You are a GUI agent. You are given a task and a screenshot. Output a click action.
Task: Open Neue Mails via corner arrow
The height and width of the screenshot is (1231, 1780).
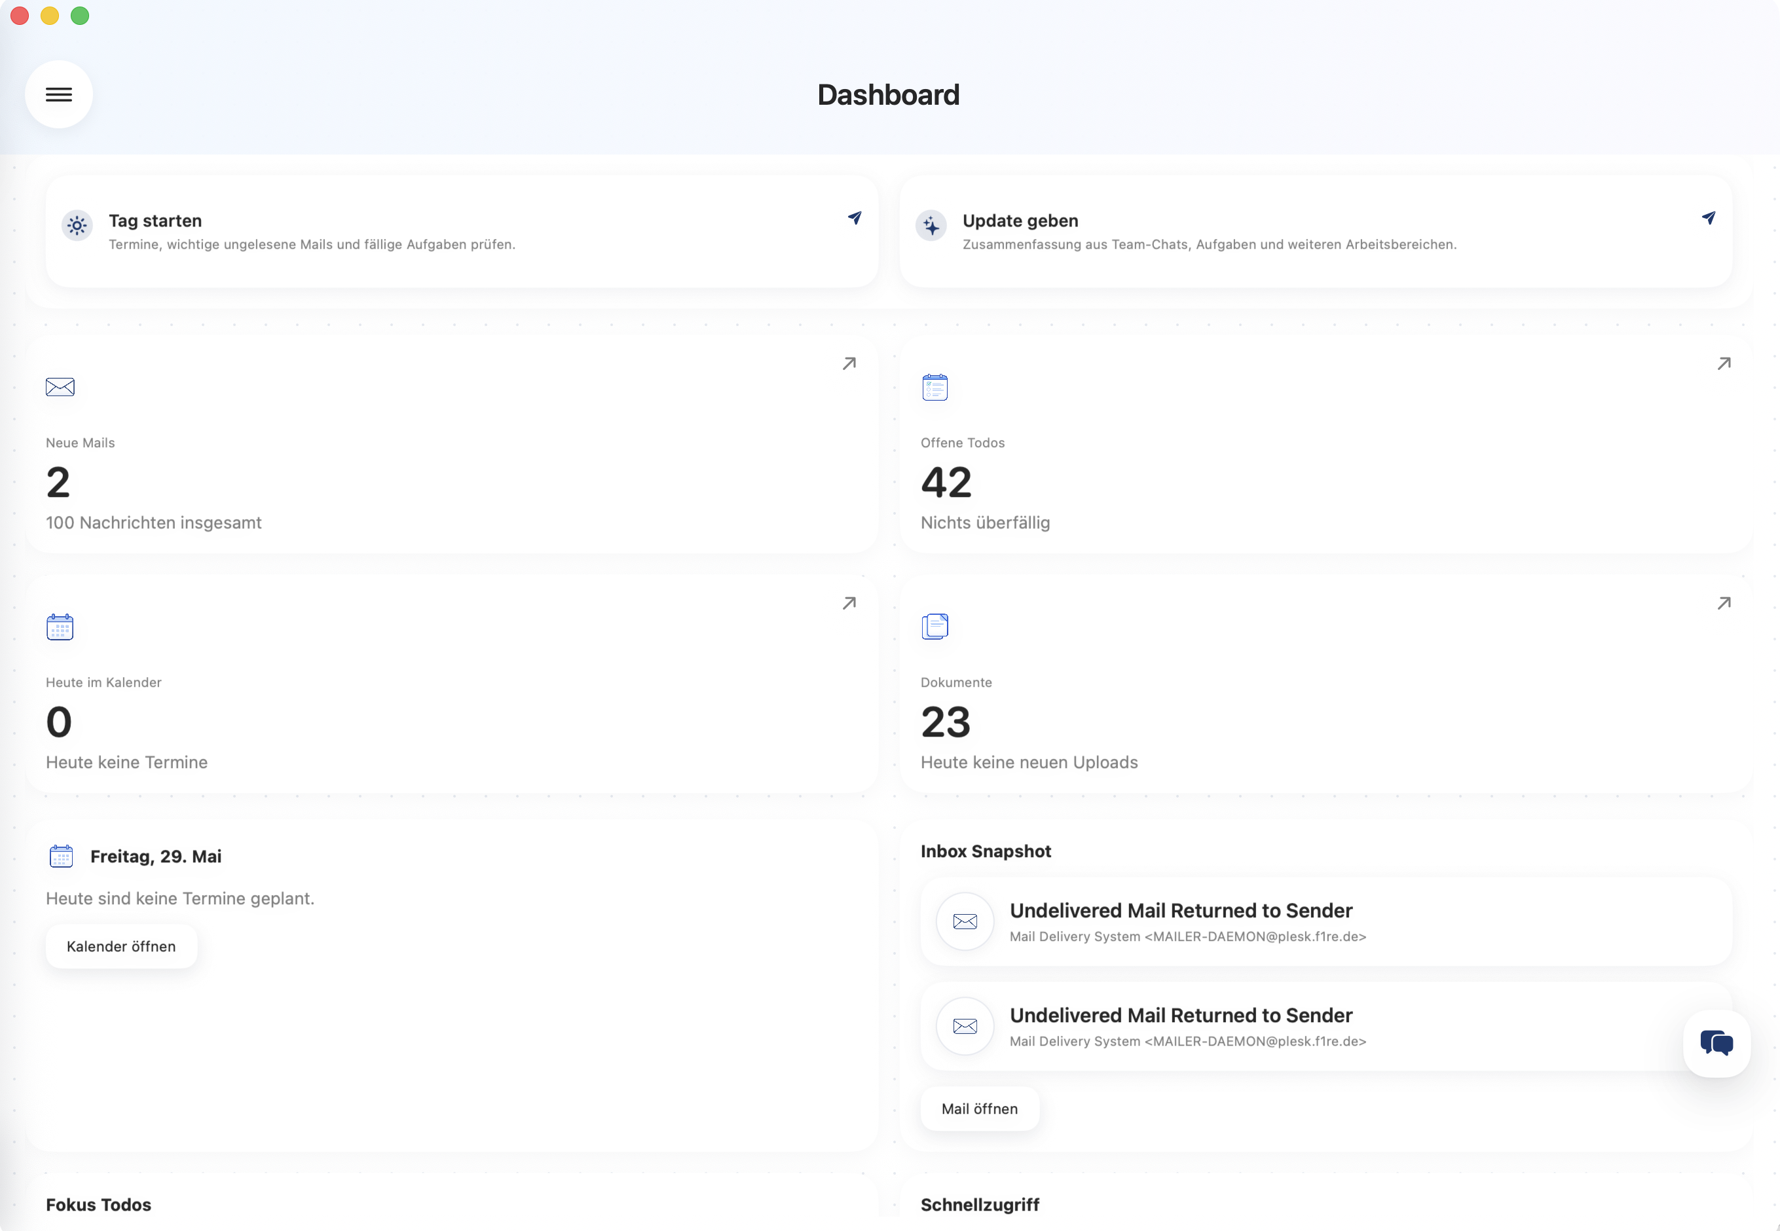coord(849,363)
